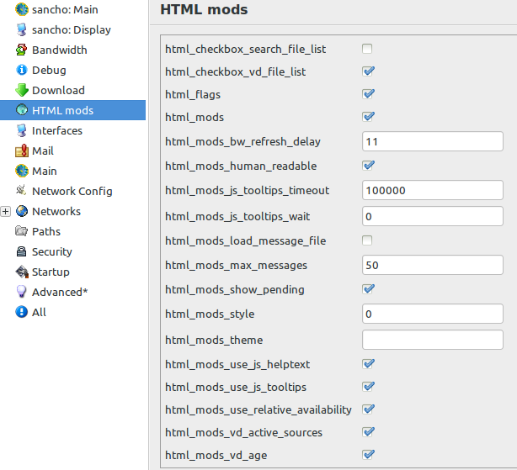
Task: Open Interfaces settings
Action: click(x=57, y=130)
